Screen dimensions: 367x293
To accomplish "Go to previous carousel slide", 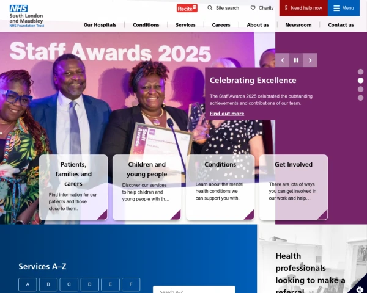I will [x=282, y=60].
